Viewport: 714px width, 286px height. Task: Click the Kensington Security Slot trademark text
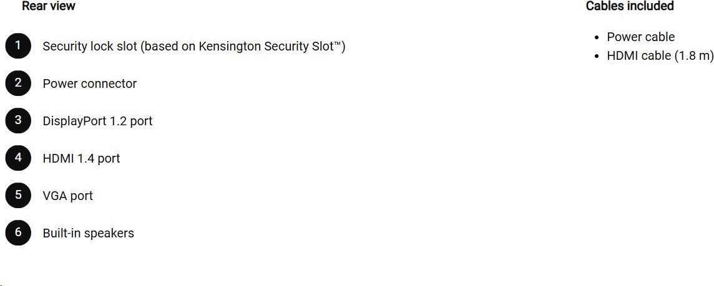[x=270, y=46]
